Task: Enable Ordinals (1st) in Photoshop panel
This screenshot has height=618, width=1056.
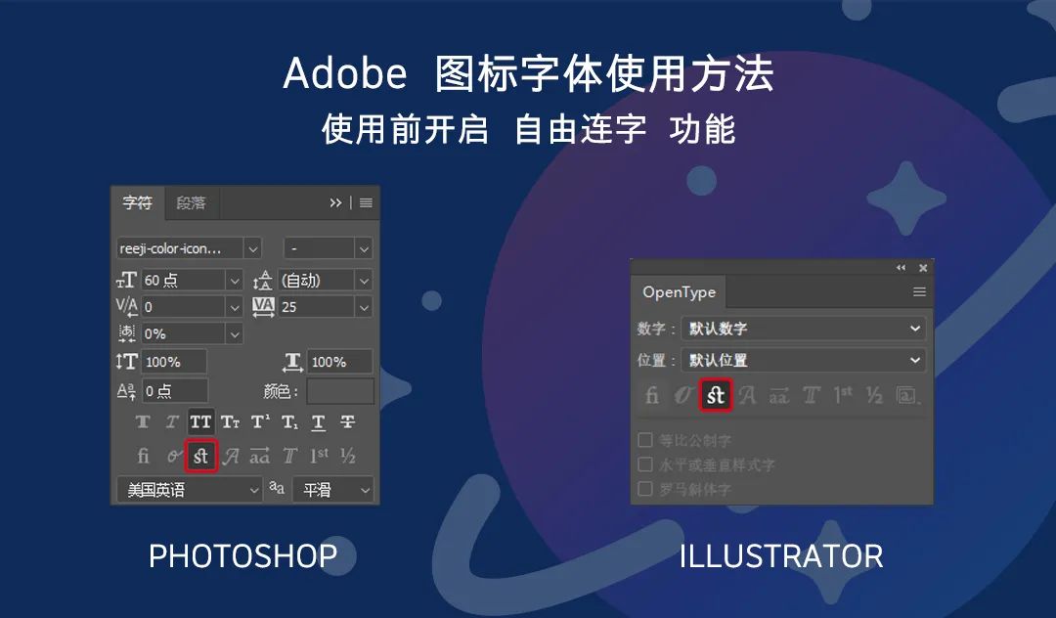Action: 319,457
